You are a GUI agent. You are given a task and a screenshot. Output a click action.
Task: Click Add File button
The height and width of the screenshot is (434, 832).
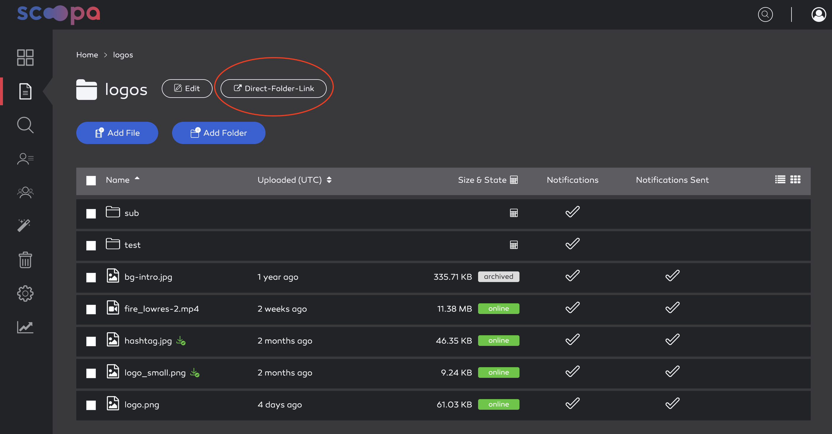point(117,133)
